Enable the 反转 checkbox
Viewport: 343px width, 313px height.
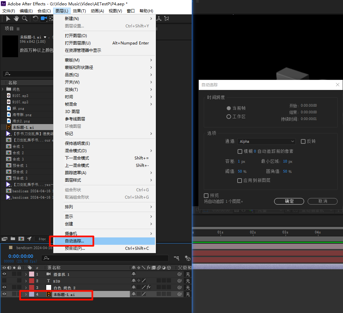(303, 141)
